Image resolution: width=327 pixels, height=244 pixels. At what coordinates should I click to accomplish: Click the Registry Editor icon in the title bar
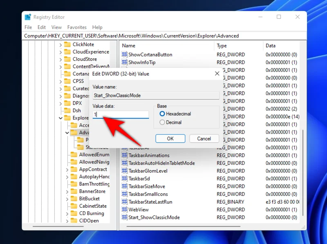[x=28, y=17]
